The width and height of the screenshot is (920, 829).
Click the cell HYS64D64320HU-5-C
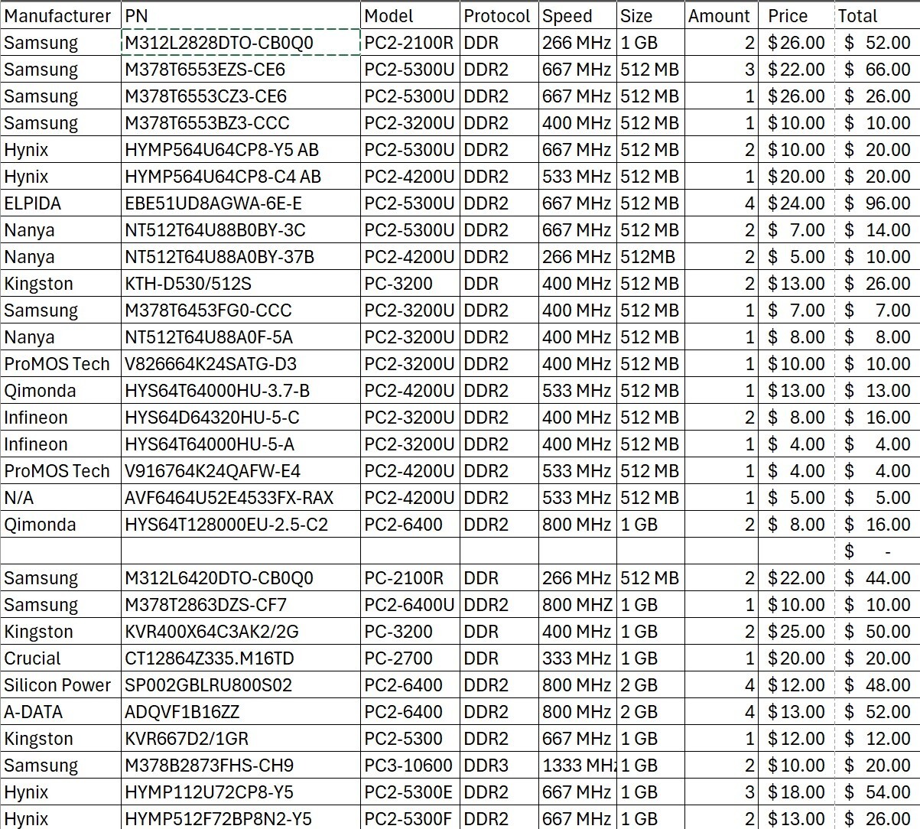pos(241,418)
